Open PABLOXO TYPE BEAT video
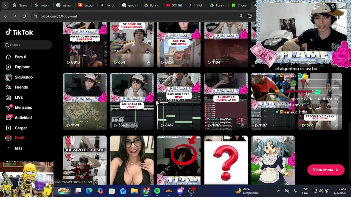 tap(179, 102)
